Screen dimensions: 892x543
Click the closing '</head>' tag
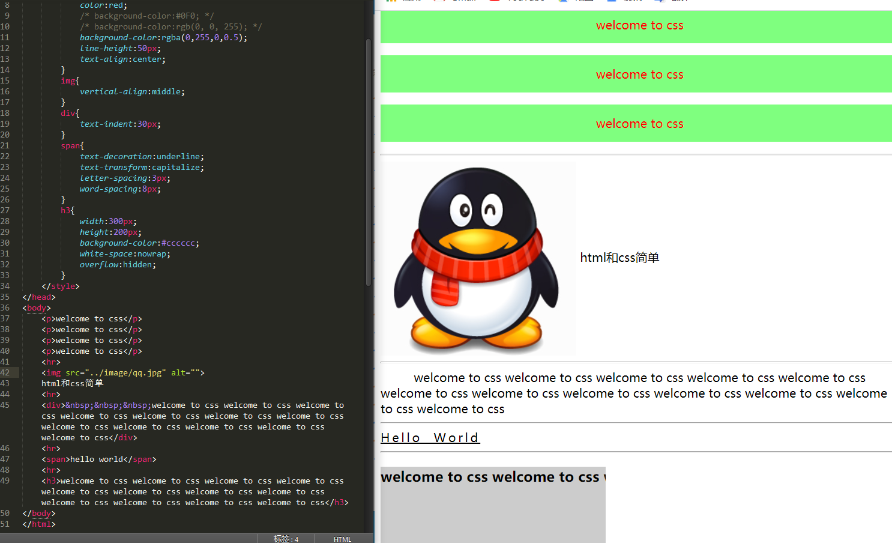pos(39,297)
